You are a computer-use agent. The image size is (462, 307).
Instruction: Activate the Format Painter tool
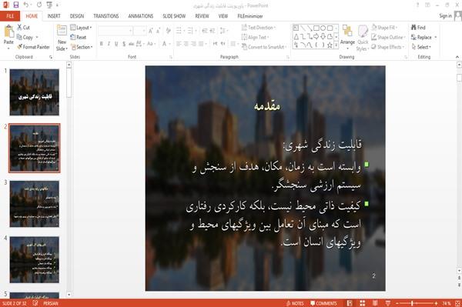point(33,47)
